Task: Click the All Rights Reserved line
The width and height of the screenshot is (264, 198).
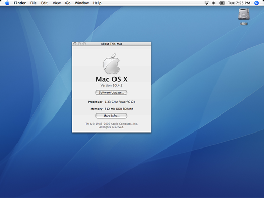Action: point(111,127)
